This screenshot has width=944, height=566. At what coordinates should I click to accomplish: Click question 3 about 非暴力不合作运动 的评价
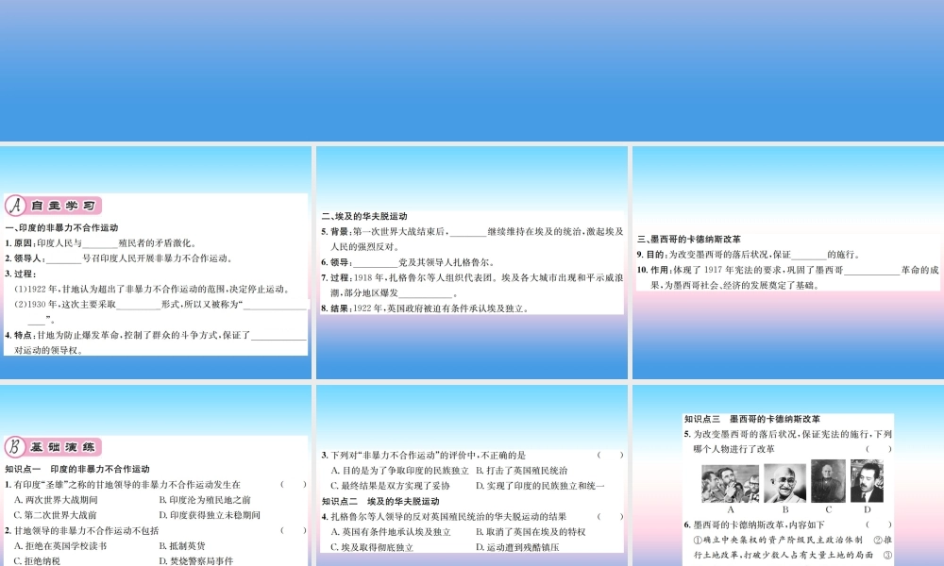point(424,456)
